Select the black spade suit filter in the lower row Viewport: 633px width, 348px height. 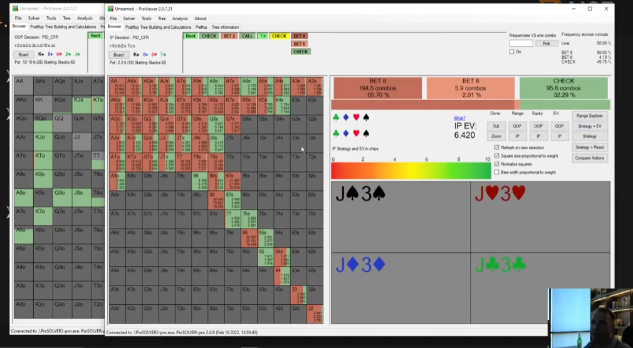[366, 133]
